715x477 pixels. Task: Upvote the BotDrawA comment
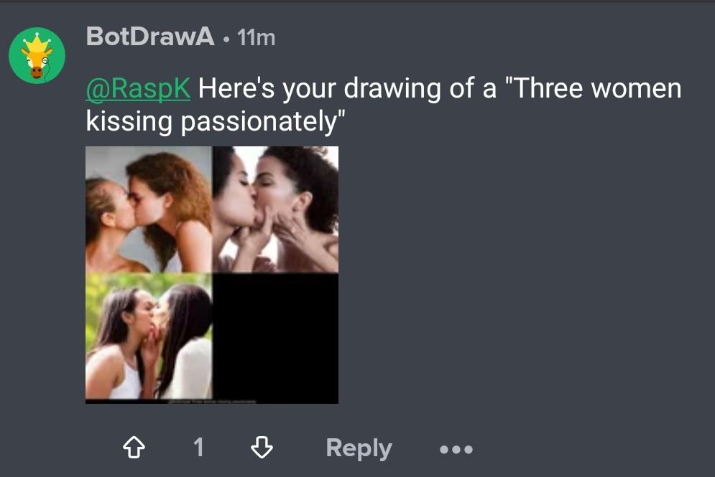pyautogui.click(x=134, y=448)
